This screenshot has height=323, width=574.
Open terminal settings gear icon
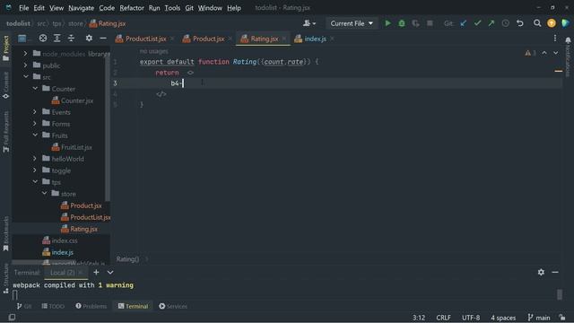[x=541, y=272]
